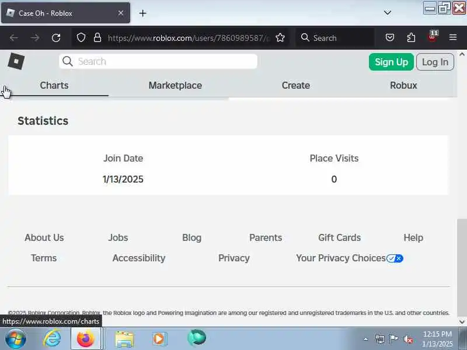Open the Windows Start menu orb
Viewport: 467px width, 350px height.
(16, 339)
